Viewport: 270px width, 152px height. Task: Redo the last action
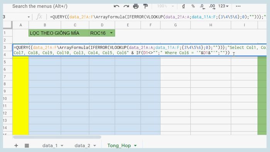click(126, 7)
